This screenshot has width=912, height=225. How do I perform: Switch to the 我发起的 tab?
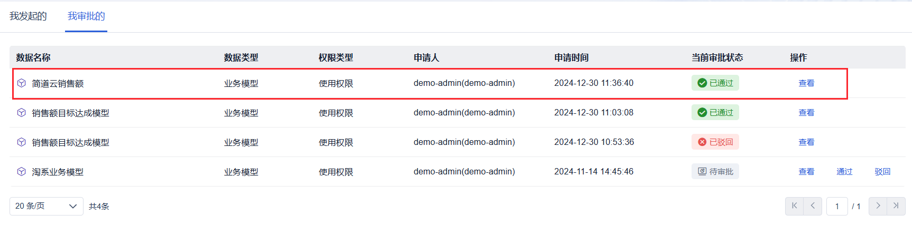28,16
